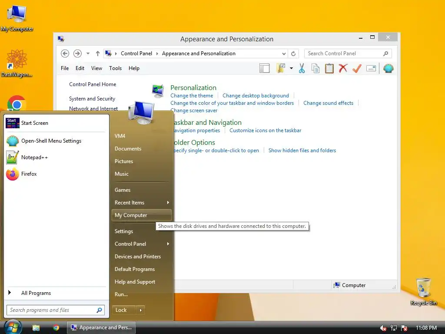Click Show hidden files and folders
Viewport: 445px width, 334px height.
tap(302, 150)
